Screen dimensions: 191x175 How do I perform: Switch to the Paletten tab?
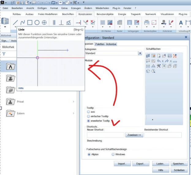99,44
